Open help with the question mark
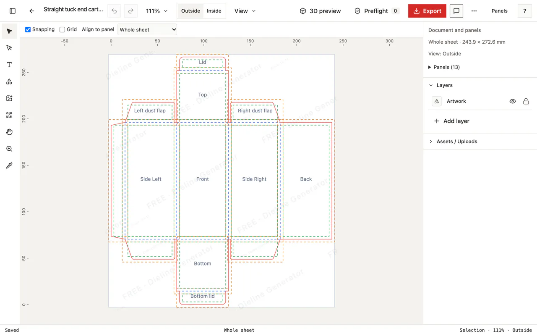 tap(525, 11)
